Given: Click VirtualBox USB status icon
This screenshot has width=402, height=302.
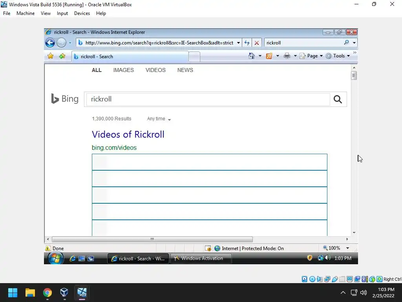Looking at the screenshot, I should (x=334, y=279).
